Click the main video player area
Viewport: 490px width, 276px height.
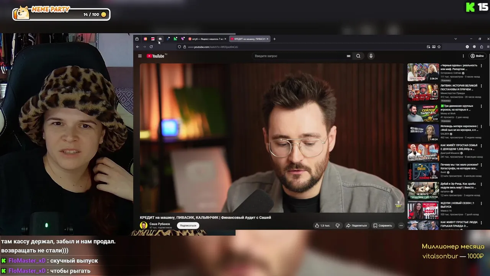(272, 138)
